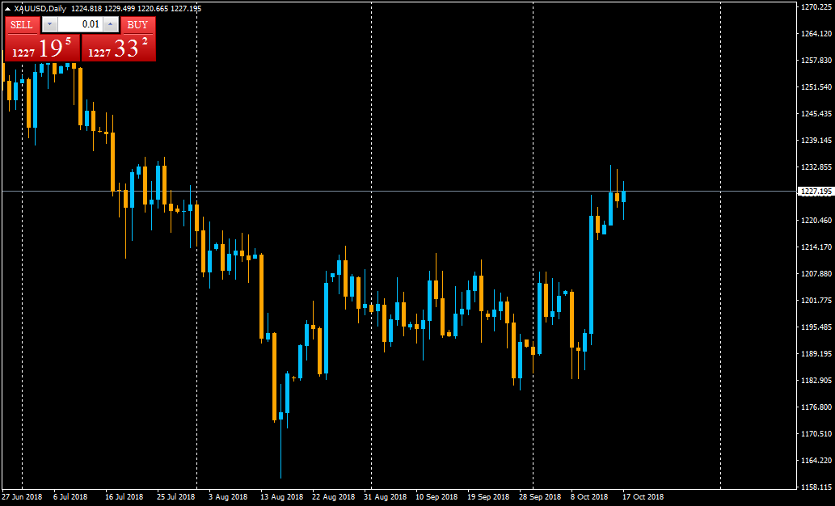Click the 25 Jul 2018 date label

point(175,496)
